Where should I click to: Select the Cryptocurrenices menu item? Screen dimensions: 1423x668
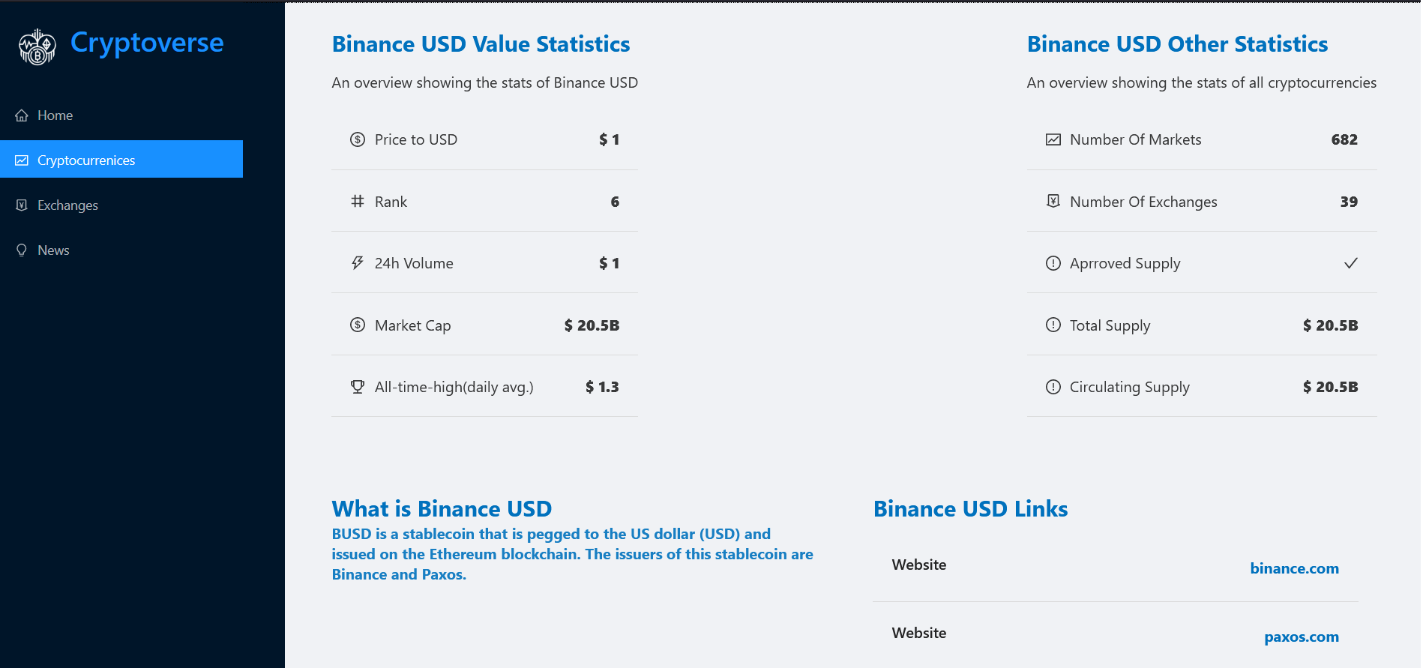point(121,159)
